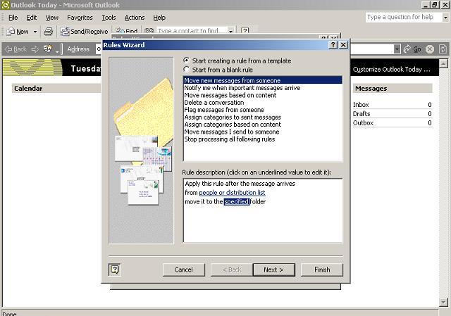Select Start creating a rule from a template
This screenshot has width=451, height=316.
point(237,61)
